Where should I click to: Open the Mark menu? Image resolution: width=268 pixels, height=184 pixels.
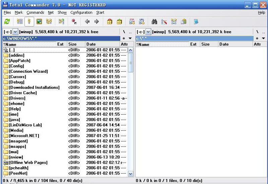19,12
